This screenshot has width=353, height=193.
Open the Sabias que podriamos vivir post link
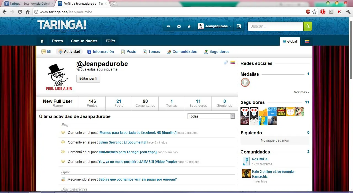138,179
